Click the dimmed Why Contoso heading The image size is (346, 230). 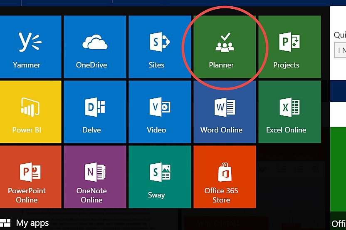point(220,223)
